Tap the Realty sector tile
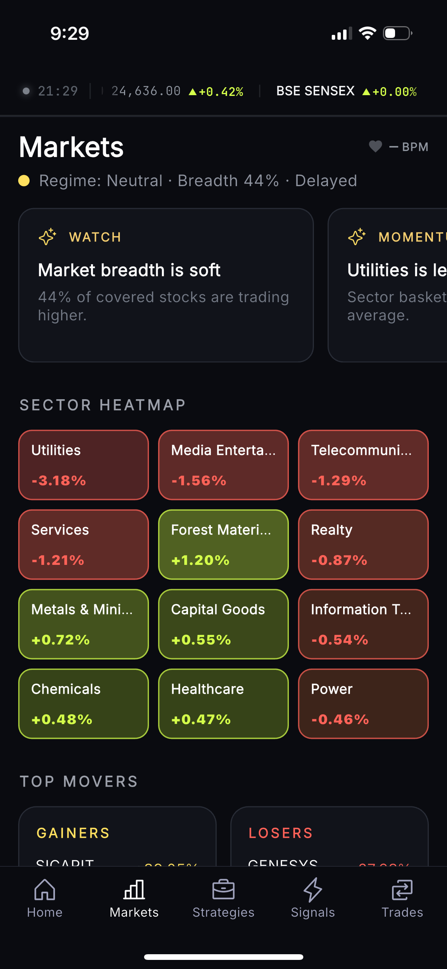 click(x=363, y=544)
